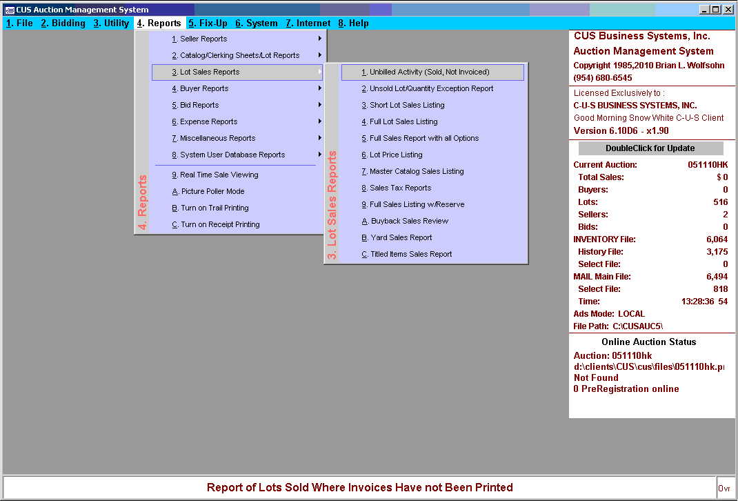Open Buyback Sales Review
Screen dimensions: 738x501
pos(432,221)
